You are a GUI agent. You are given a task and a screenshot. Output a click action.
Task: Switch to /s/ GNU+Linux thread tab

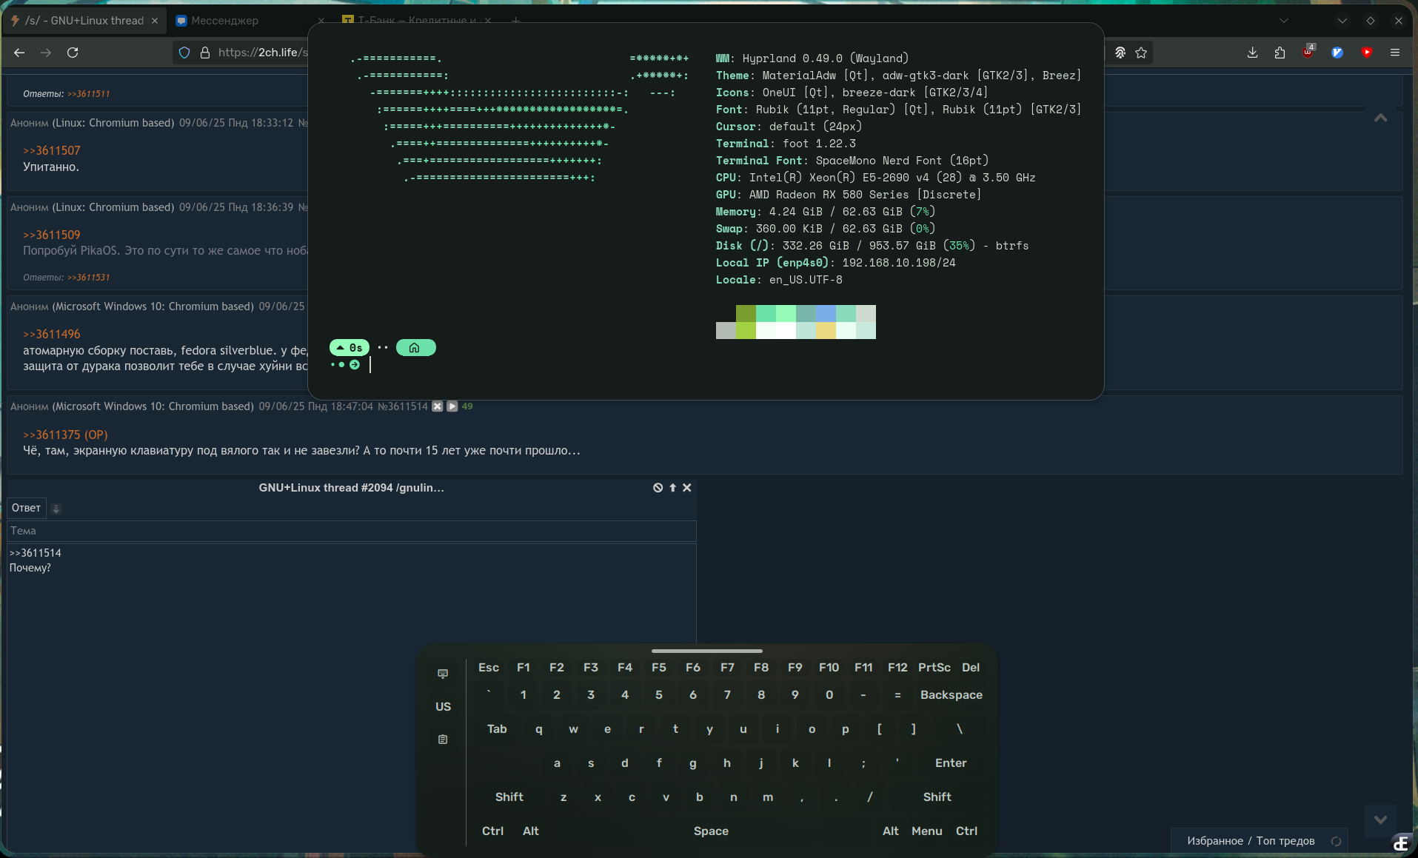click(84, 21)
